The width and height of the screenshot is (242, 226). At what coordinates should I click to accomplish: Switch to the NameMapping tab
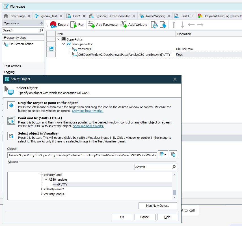[155, 16]
